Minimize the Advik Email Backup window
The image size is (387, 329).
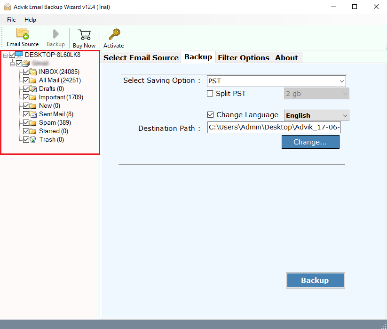click(333, 7)
